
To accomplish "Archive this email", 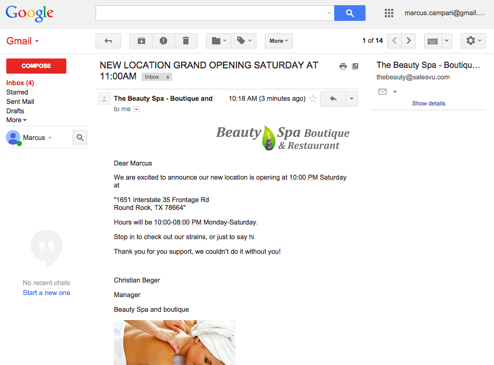I will pos(141,41).
